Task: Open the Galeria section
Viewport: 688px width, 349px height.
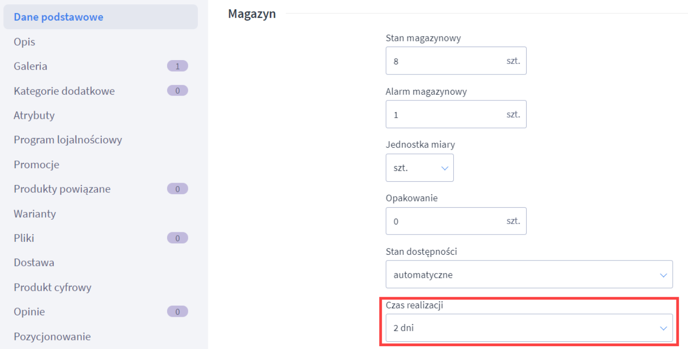Action: tap(31, 66)
